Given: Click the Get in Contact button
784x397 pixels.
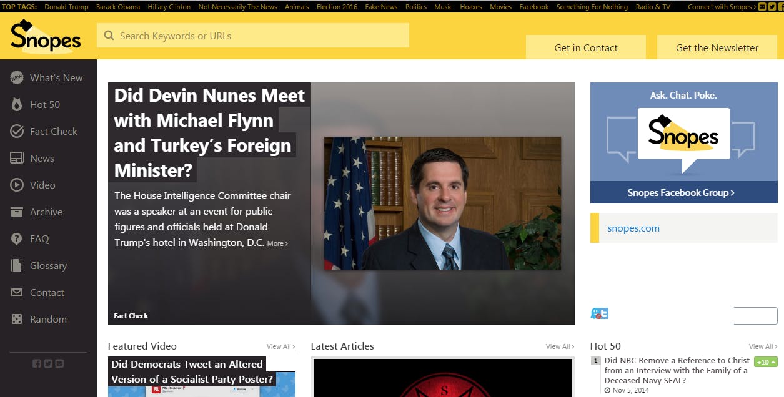Looking at the screenshot, I should tap(586, 47).
